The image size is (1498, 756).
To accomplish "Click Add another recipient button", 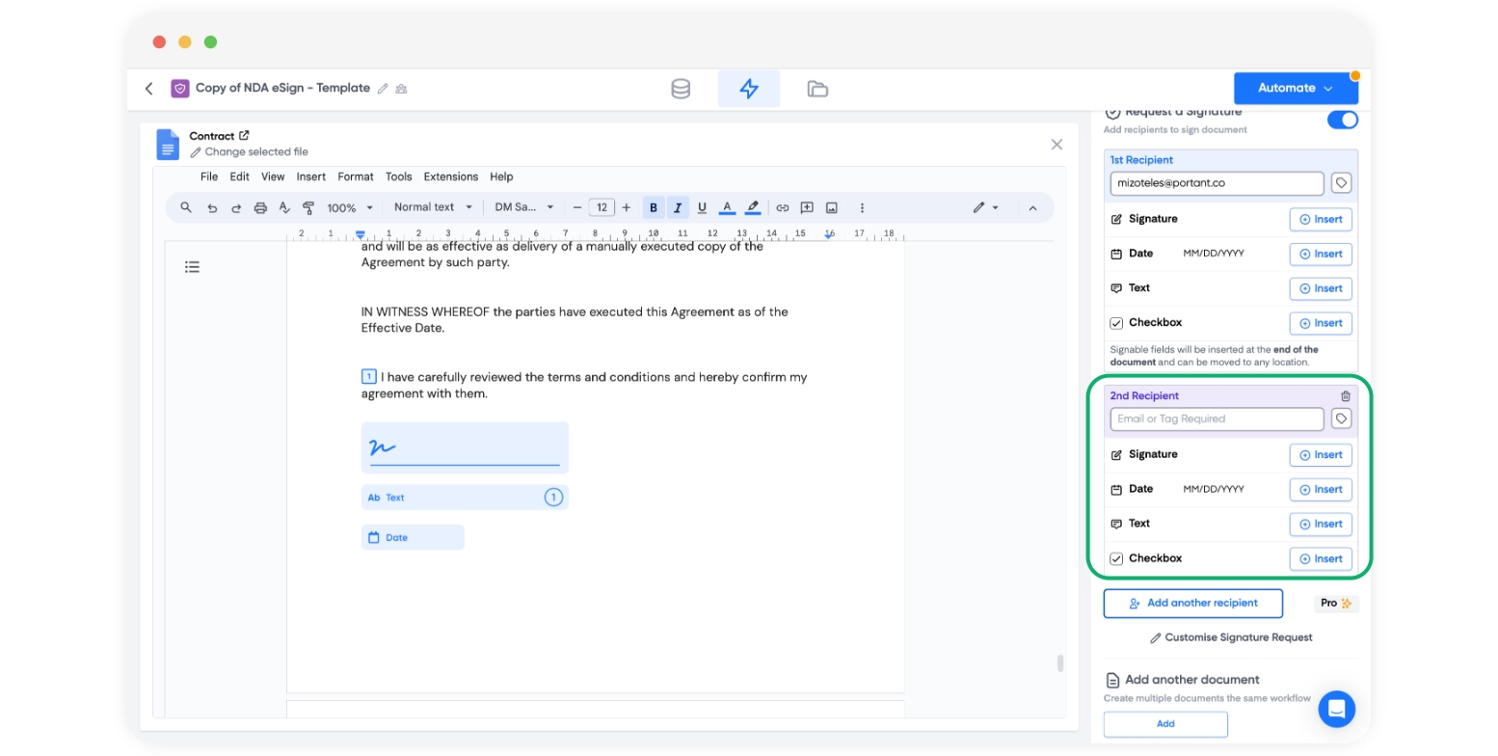I will click(x=1192, y=604).
